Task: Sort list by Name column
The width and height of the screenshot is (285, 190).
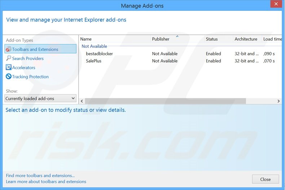Action: tap(115, 39)
